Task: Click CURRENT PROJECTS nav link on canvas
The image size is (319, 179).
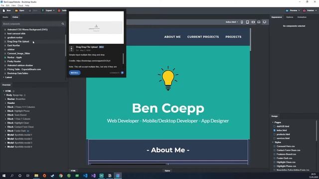Action: click(x=203, y=37)
